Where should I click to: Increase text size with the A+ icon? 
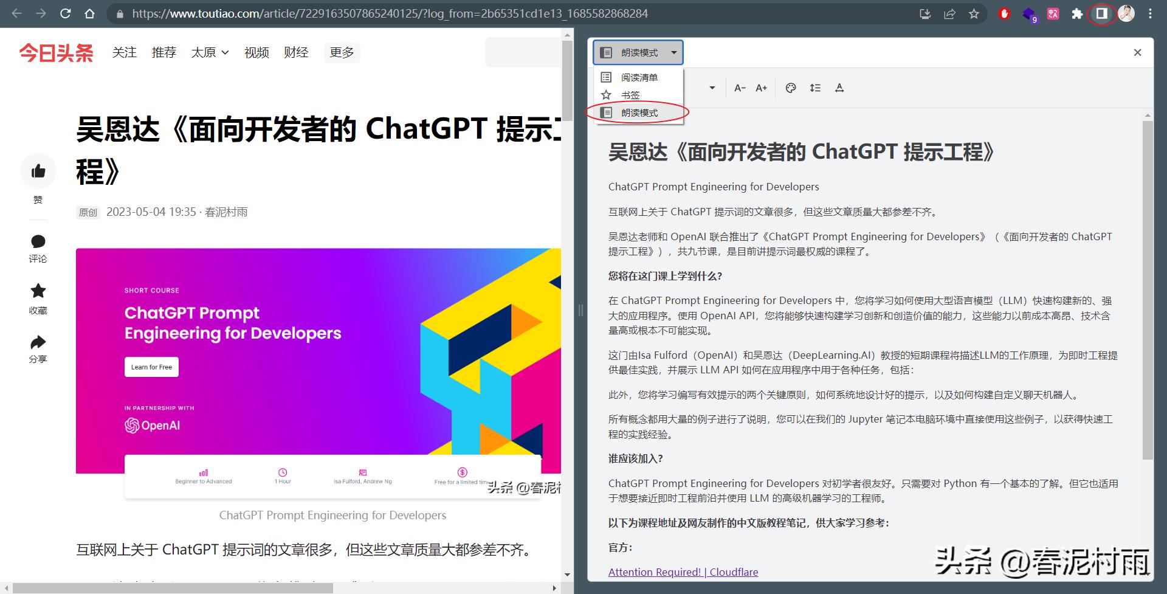[761, 88]
